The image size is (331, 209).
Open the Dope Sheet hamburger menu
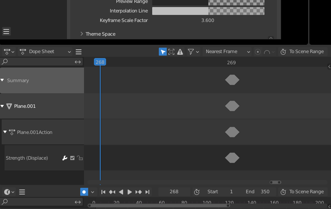click(79, 52)
